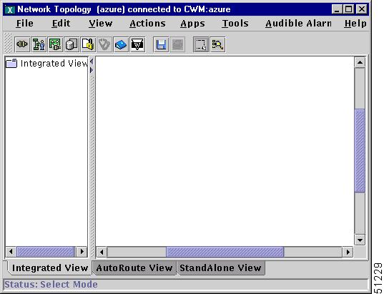384x294 pixels.
Task: Select the Integrated View tree node label
Action: point(54,64)
